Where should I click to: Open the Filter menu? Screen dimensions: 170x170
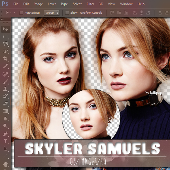(x=90, y=4)
